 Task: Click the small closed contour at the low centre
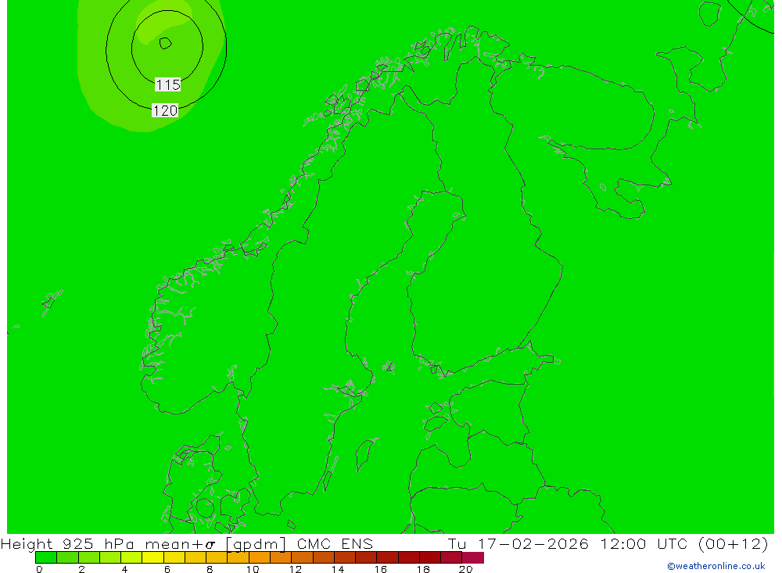[165, 43]
